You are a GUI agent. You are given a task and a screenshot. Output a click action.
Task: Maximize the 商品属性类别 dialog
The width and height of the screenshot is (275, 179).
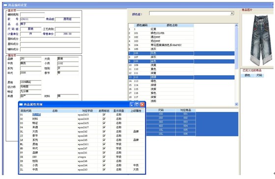137,105
